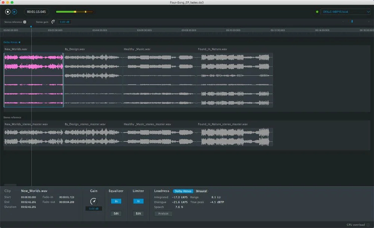Open the DFALC-MBP15.local renderer dropdown
The width and height of the screenshot is (374, 228).
[345, 12]
